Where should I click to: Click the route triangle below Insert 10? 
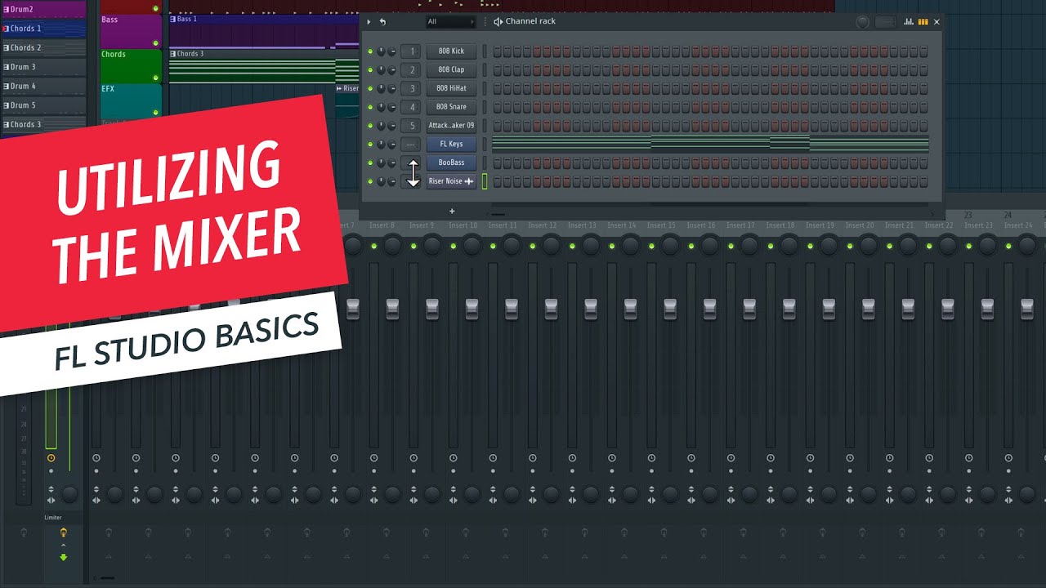tap(465, 557)
